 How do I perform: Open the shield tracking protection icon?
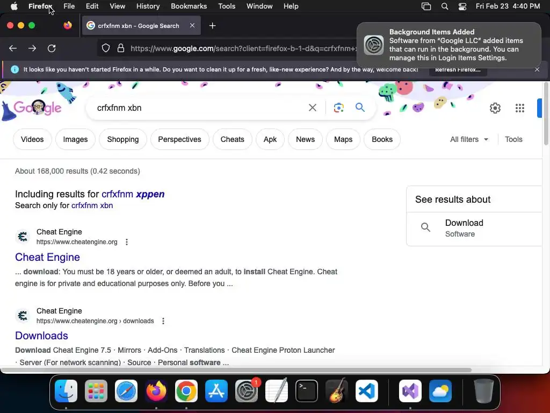(106, 48)
